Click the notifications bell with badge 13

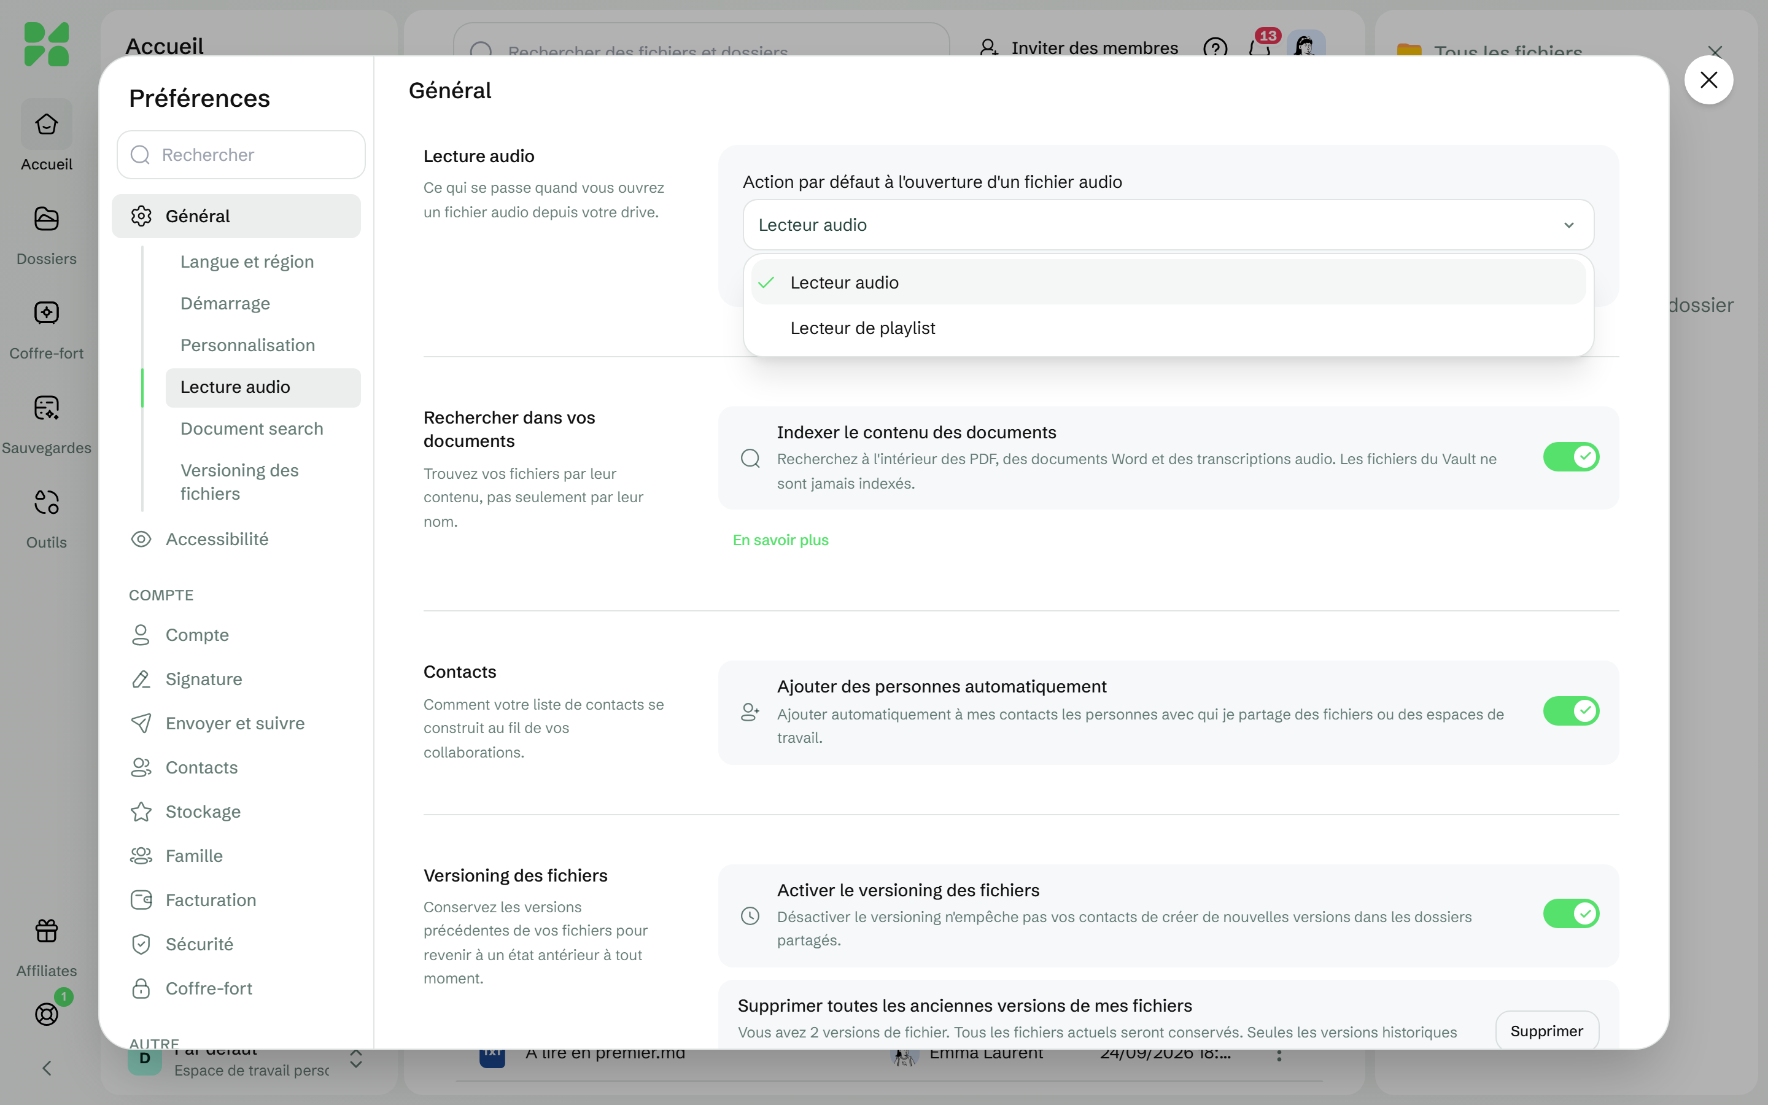[1260, 47]
